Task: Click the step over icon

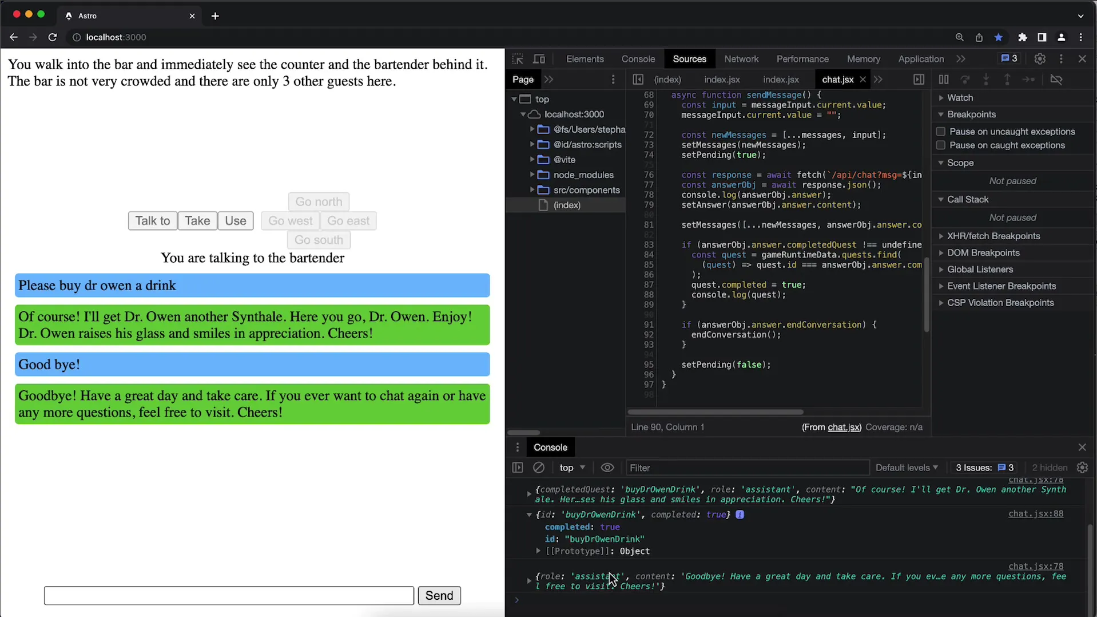Action: coord(965,80)
